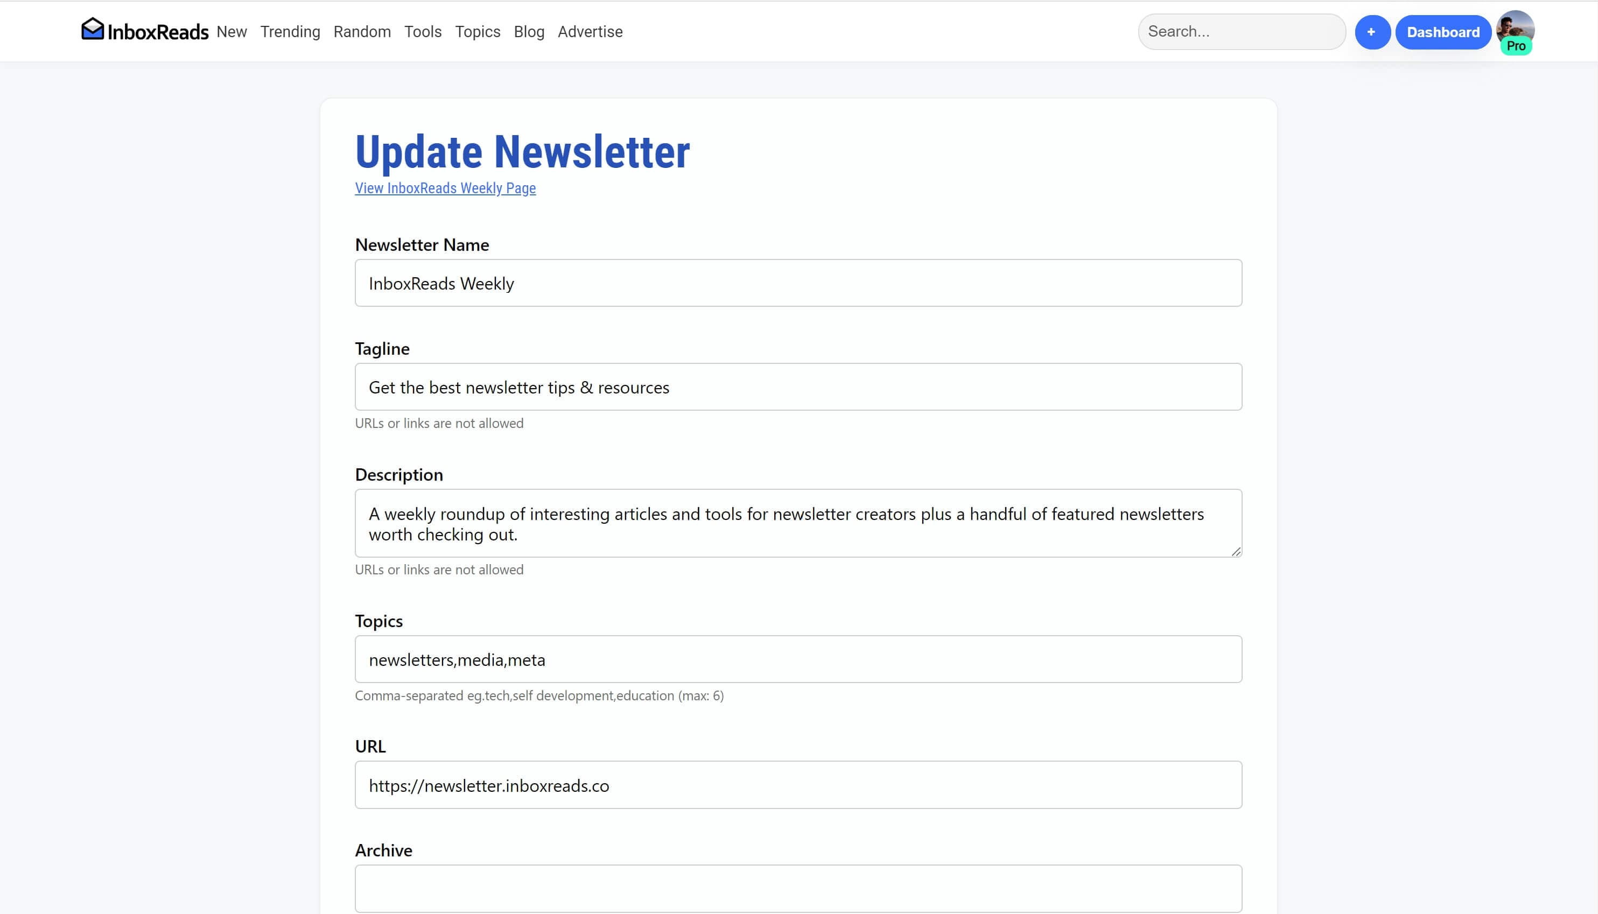Click the Trending navigation menu item
The image size is (1598, 914).
290,31
